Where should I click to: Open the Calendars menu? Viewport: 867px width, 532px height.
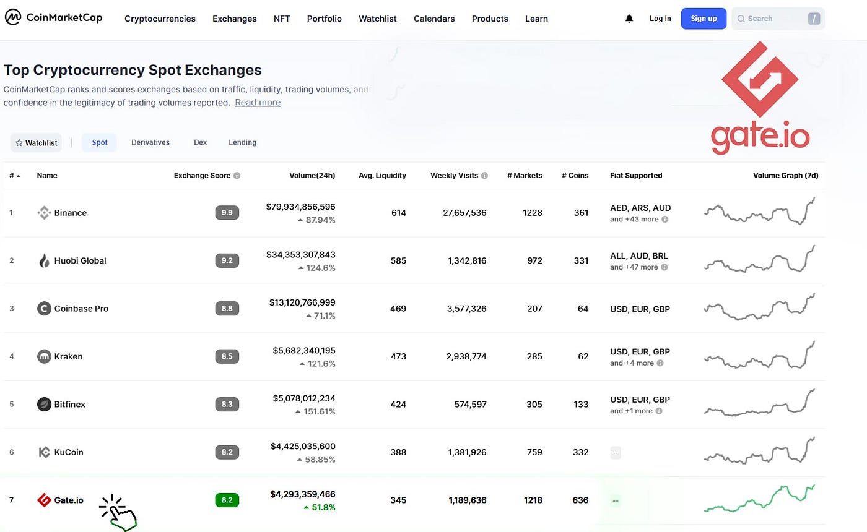coord(434,19)
